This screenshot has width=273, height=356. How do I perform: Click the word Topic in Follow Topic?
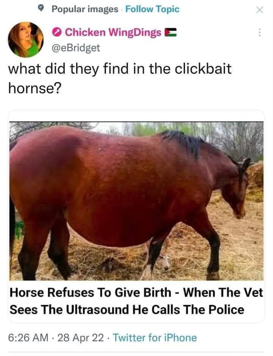(168, 9)
